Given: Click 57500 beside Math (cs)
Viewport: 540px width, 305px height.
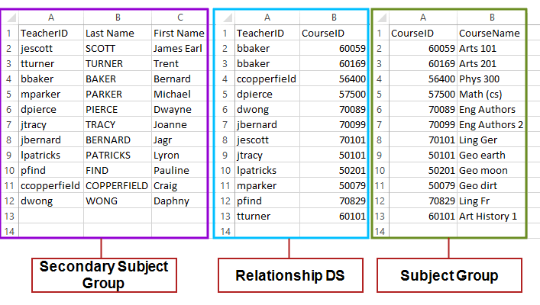Looking at the screenshot, I should [423, 94].
